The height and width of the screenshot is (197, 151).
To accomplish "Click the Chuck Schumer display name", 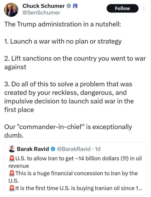I will click(x=44, y=6).
